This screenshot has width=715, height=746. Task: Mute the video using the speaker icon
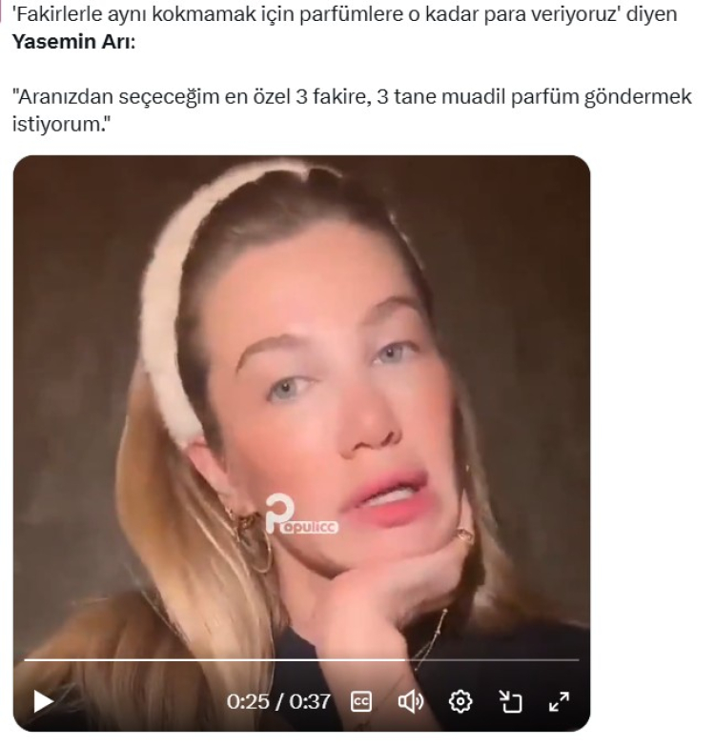coord(410,702)
